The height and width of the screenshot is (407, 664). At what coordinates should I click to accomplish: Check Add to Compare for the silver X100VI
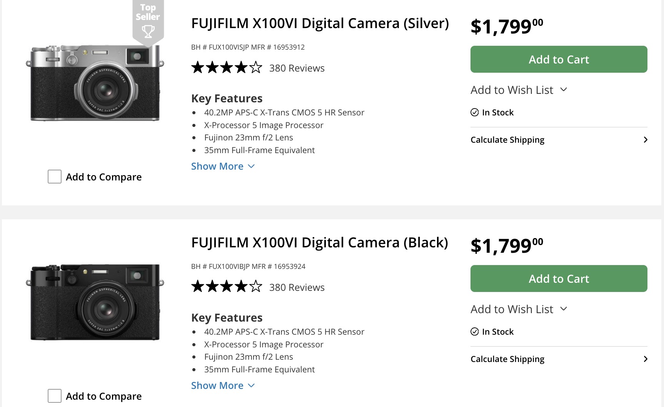pos(54,177)
